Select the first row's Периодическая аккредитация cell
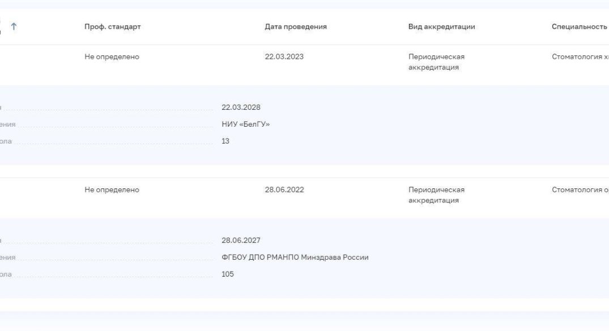Viewport: 609px width, 331px height. pyautogui.click(x=437, y=62)
